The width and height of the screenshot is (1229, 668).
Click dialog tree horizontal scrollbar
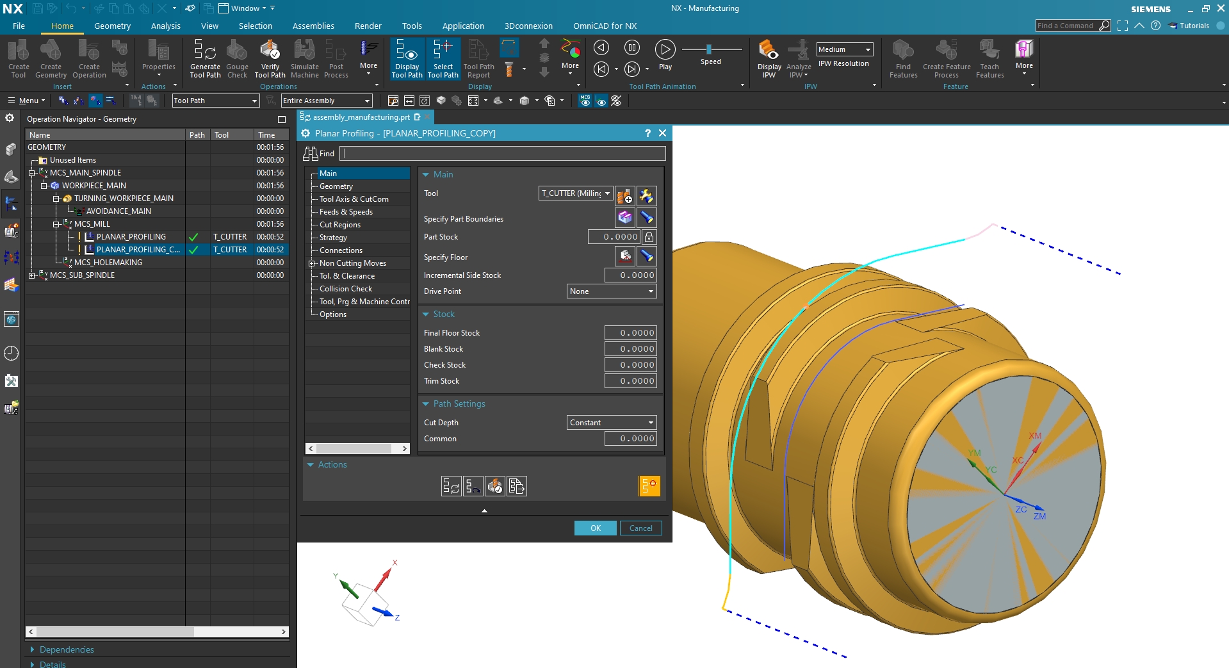click(358, 448)
